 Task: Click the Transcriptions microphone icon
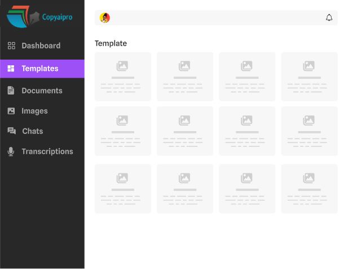coord(11,151)
